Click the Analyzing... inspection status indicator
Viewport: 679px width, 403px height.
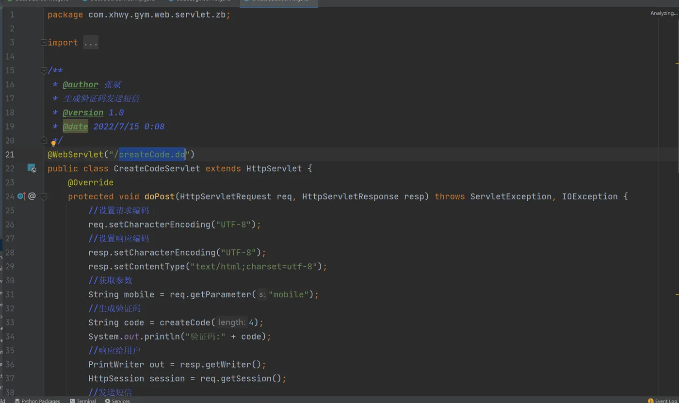663,13
